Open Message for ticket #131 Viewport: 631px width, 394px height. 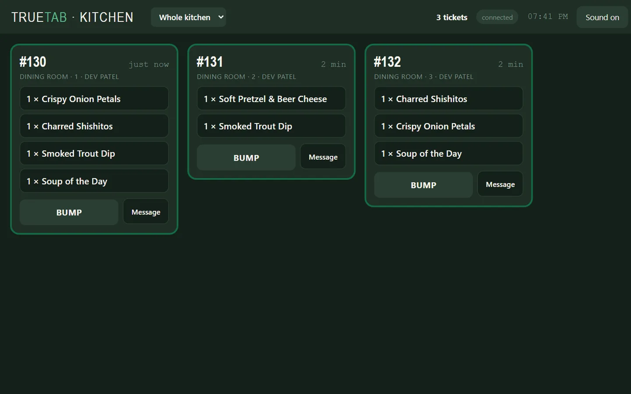pos(323,157)
